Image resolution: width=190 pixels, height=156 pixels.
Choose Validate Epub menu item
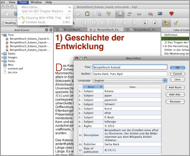click(x=45, y=22)
